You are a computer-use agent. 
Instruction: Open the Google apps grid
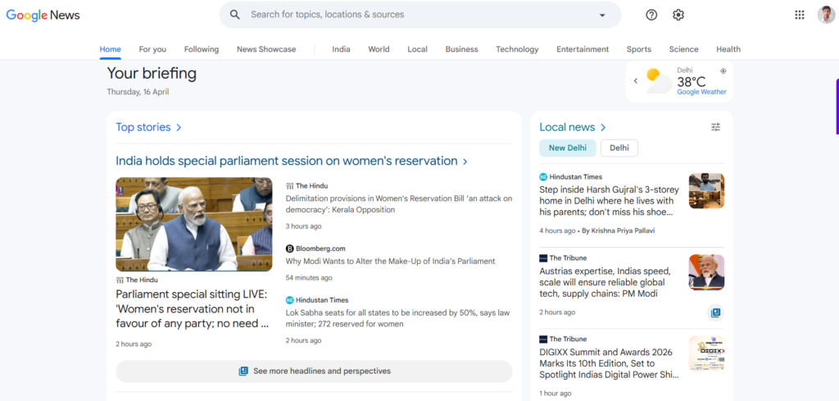coord(800,15)
